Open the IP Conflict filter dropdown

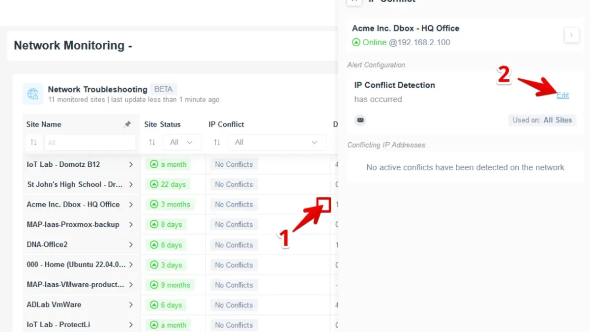277,142
